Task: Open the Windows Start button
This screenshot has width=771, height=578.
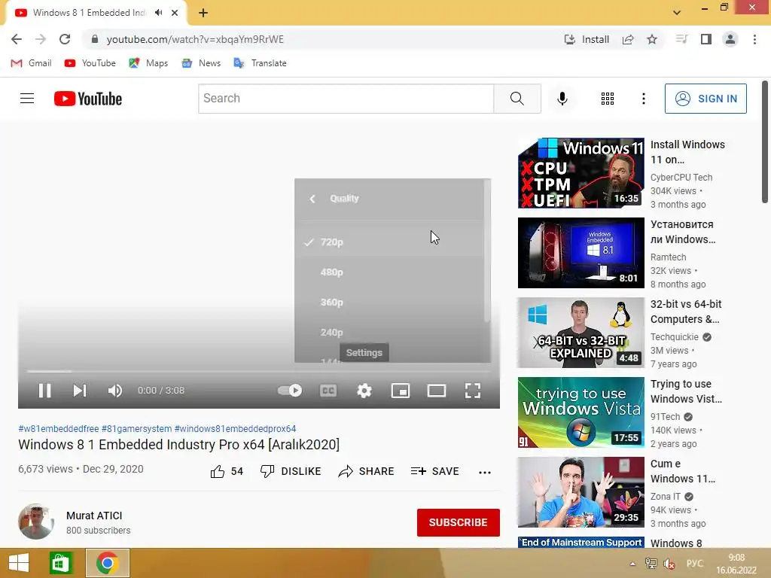Action: (19, 563)
